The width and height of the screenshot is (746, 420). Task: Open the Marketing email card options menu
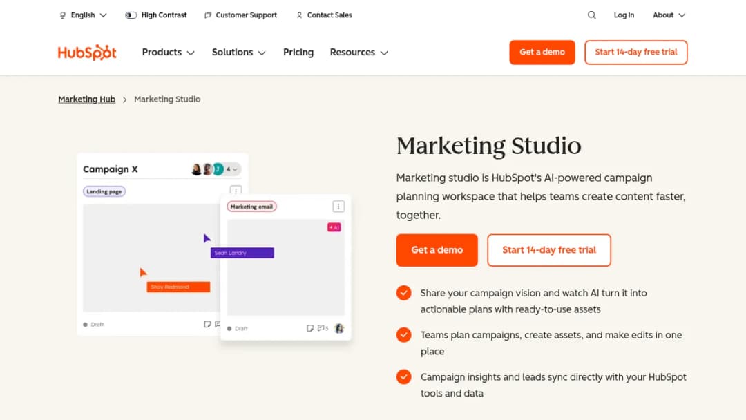coord(338,207)
